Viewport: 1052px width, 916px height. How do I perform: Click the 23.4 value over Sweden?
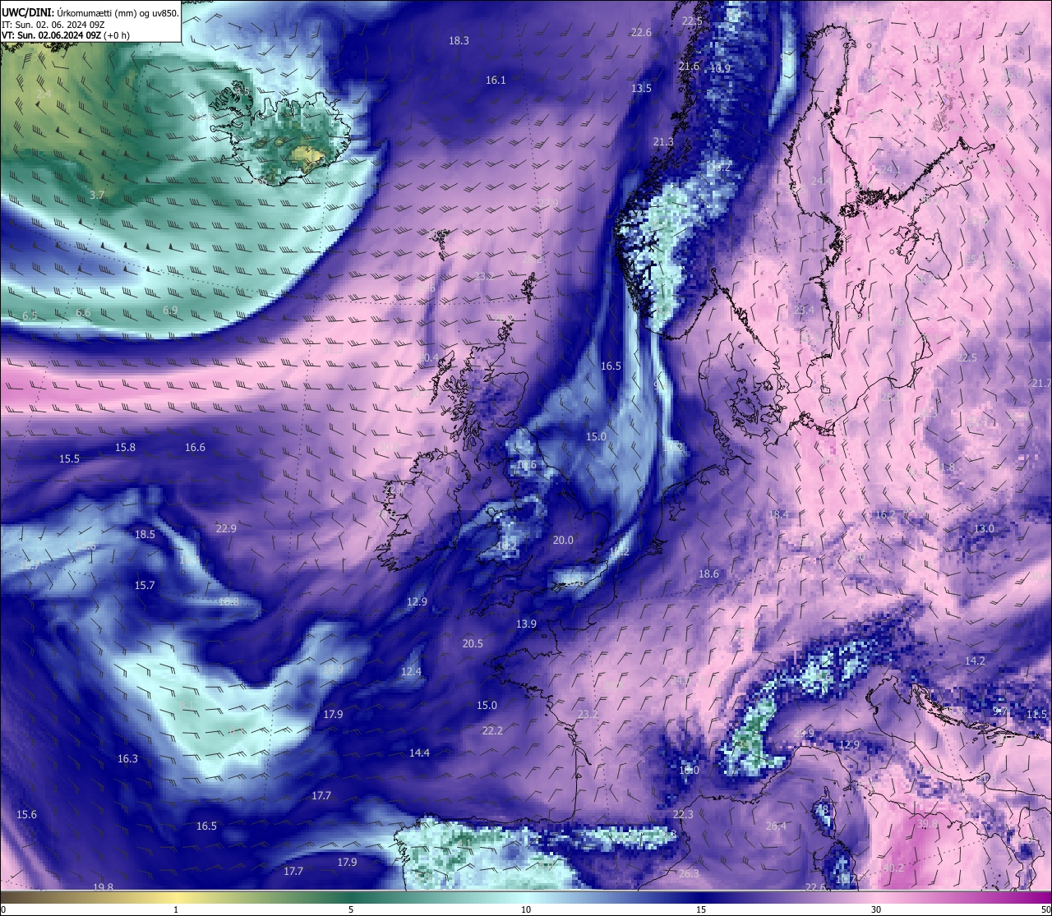click(x=804, y=310)
